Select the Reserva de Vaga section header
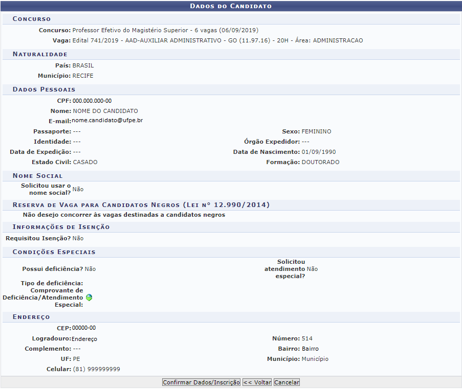 coord(141,205)
